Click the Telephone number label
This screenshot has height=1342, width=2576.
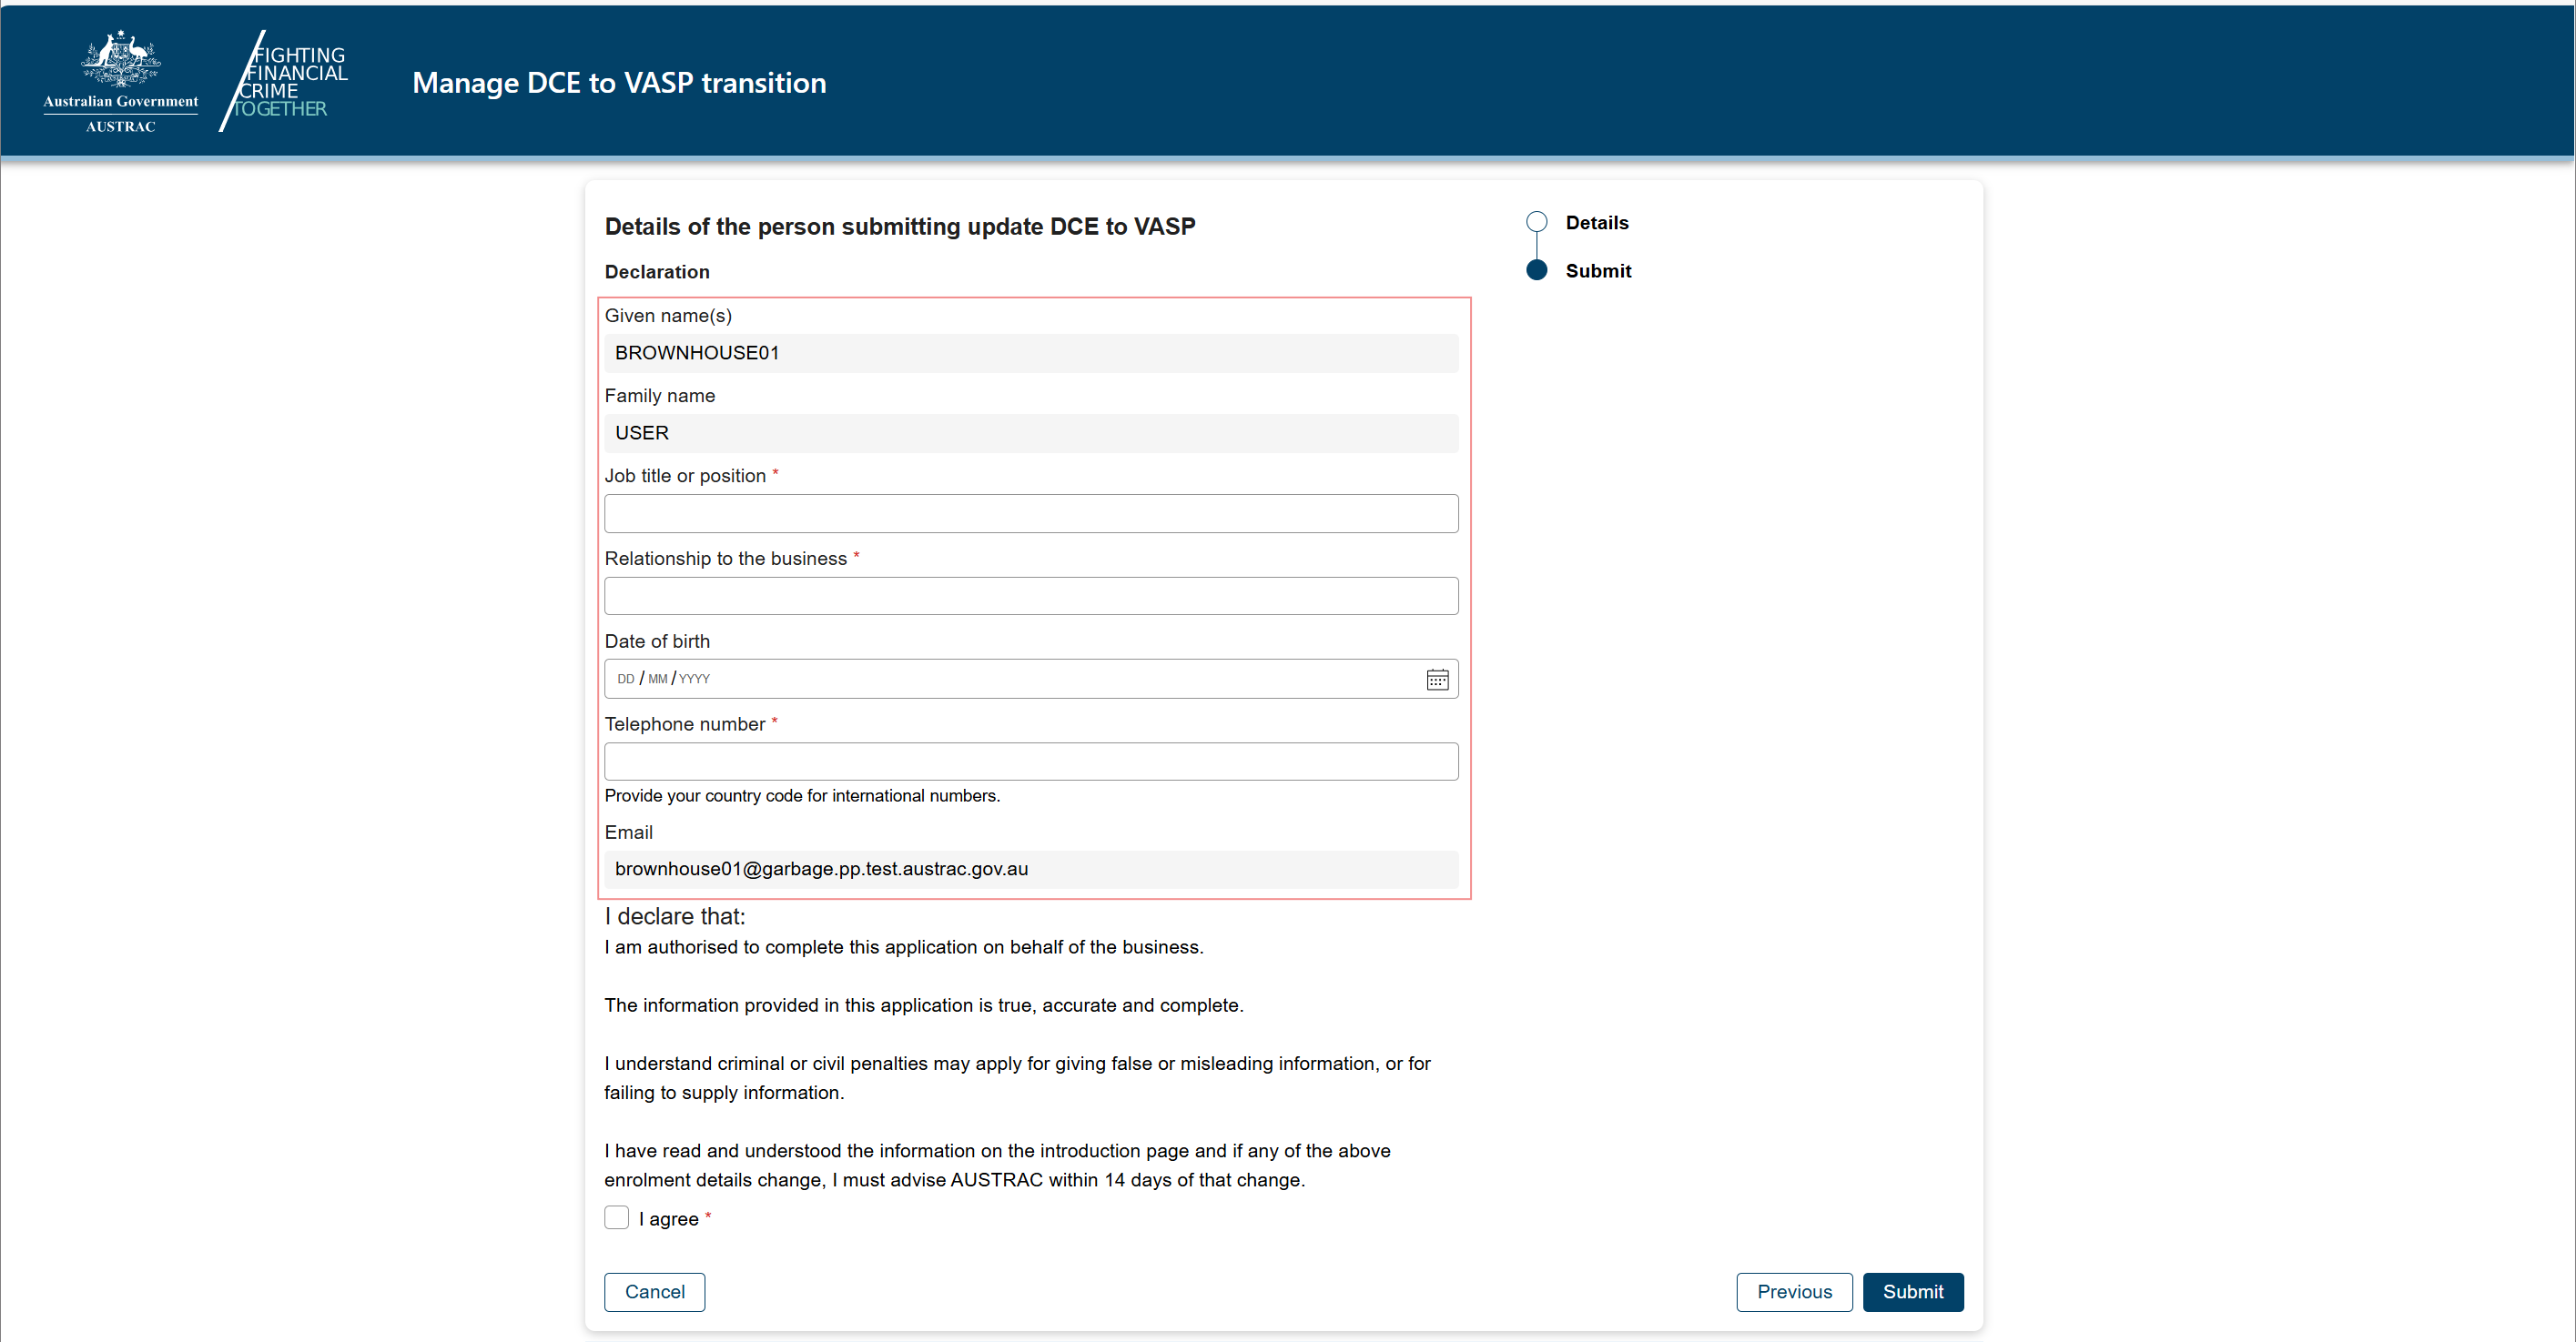pos(684,724)
